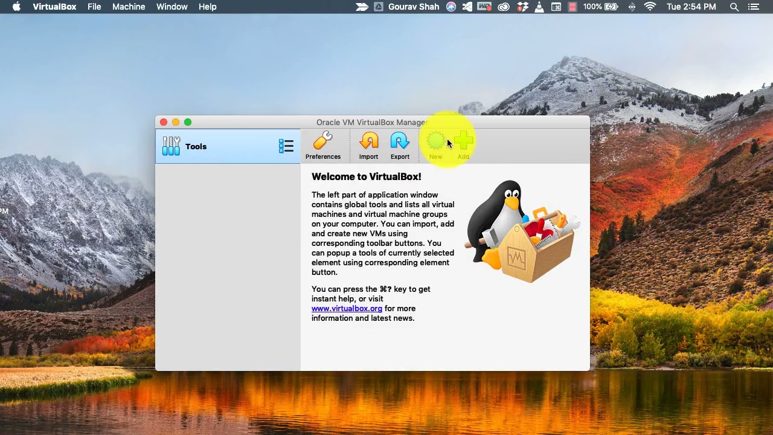773x435 pixels.
Task: Open the Bluetooth menu
Action: click(x=632, y=7)
